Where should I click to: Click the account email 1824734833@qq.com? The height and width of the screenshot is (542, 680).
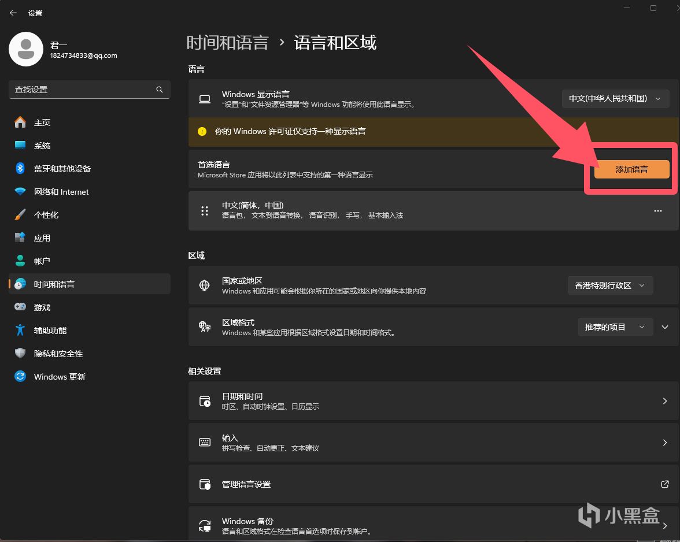tap(83, 55)
